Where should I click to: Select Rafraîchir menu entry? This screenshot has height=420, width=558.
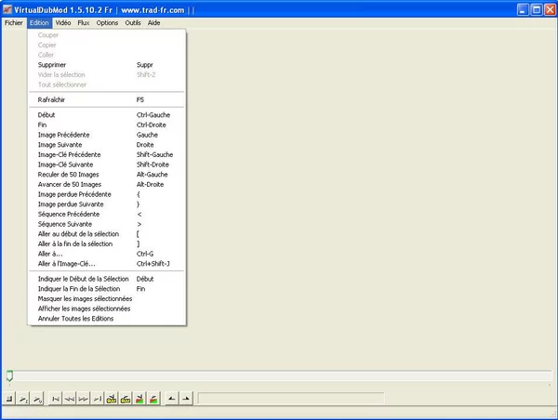(107, 99)
